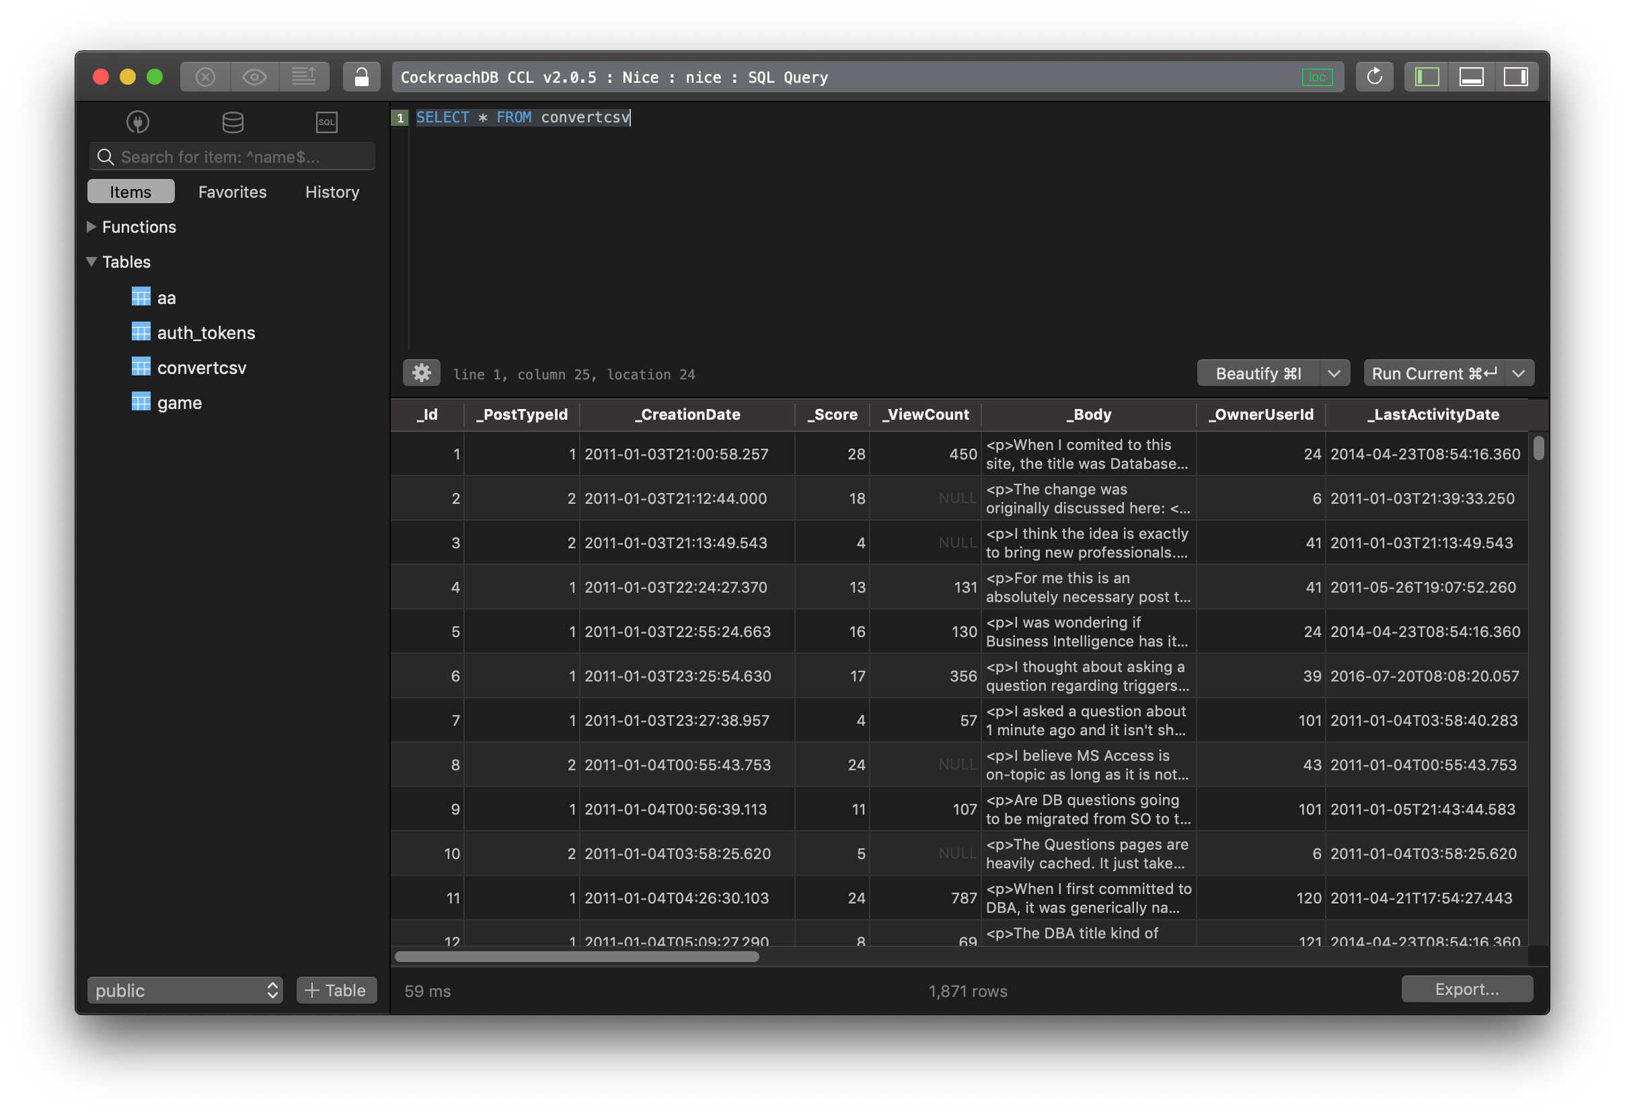1625x1114 pixels.
Task: Select the Items tab
Action: [x=130, y=192]
